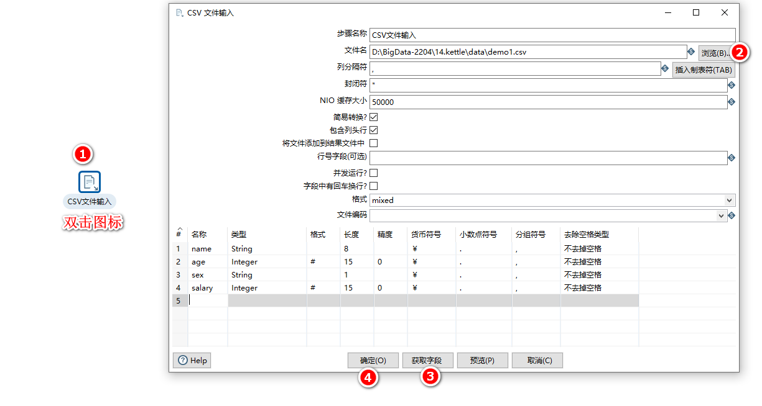The height and width of the screenshot is (406, 762).
Task: Click variable icon beside 行号字段 field
Action: pyautogui.click(x=732, y=158)
